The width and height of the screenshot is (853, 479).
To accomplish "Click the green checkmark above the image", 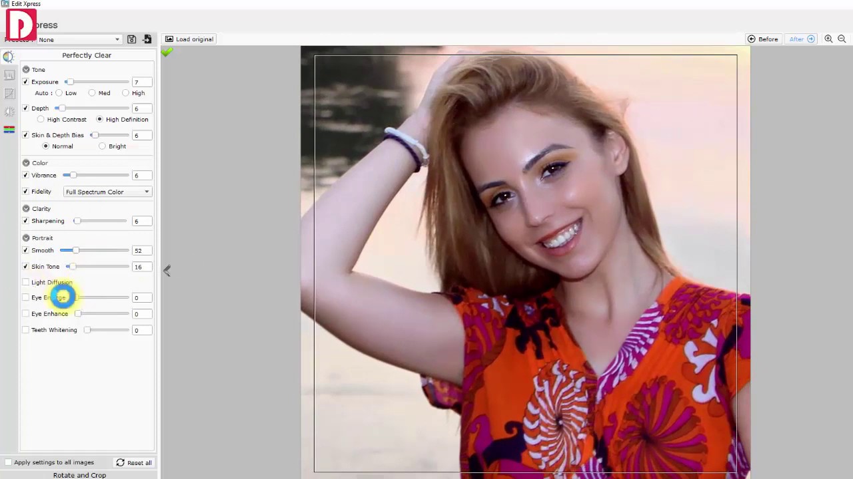I will click(167, 51).
